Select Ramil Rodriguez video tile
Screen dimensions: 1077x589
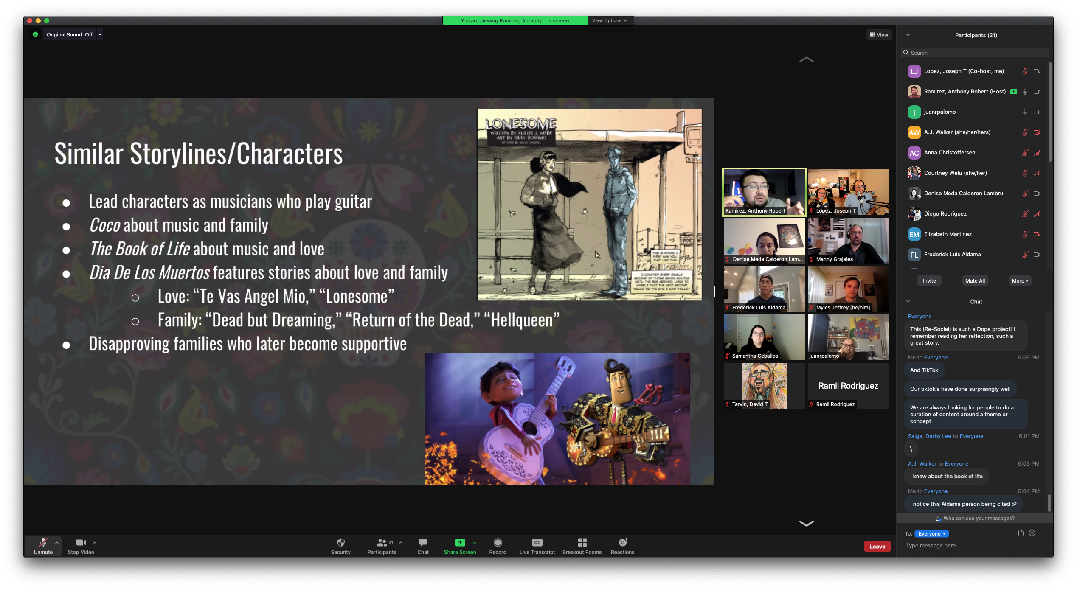848,386
